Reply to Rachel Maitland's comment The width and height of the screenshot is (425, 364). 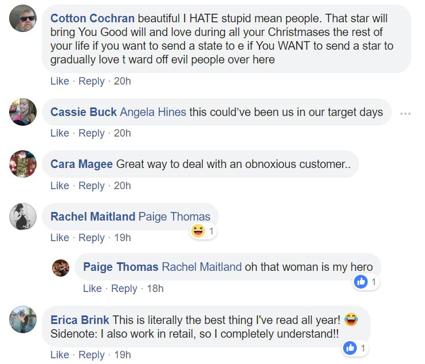point(92,238)
